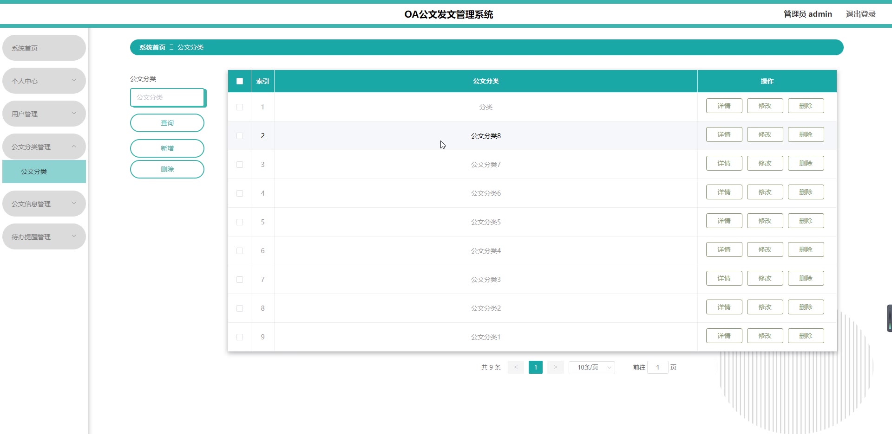This screenshot has height=434, width=892.
Task: Click the 管理员 admin label
Action: (808, 14)
